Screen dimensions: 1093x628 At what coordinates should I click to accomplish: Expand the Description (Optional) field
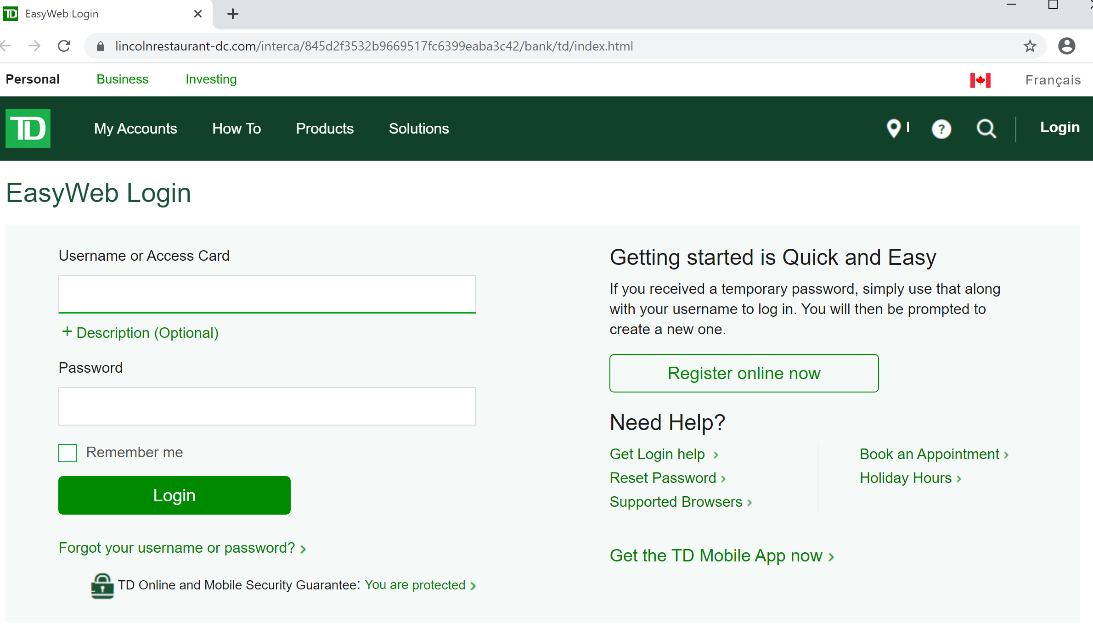[x=141, y=333]
